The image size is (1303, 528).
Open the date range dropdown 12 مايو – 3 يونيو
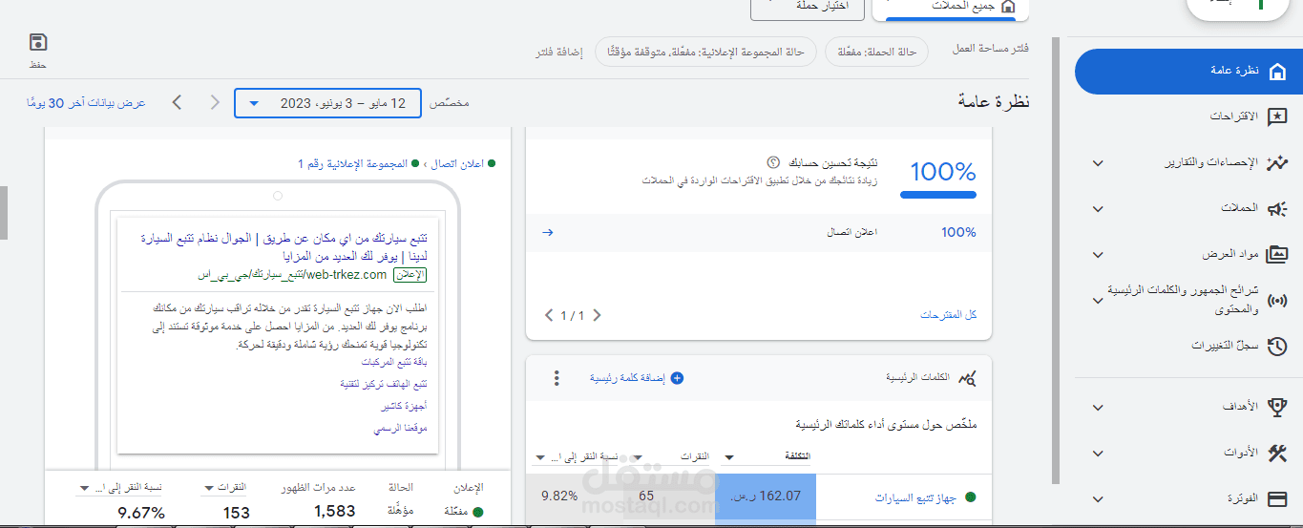327,103
